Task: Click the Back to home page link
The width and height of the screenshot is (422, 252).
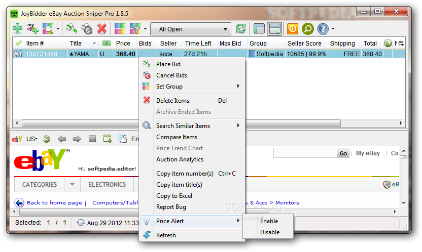Action: coord(54,203)
